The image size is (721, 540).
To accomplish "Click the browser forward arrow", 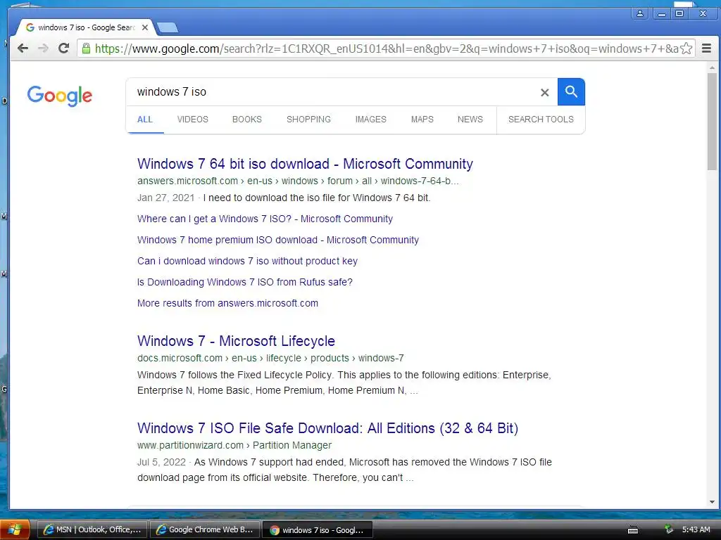I will (x=43, y=49).
